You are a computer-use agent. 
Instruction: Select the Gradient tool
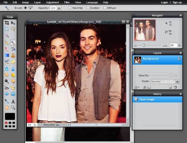coord(7,55)
